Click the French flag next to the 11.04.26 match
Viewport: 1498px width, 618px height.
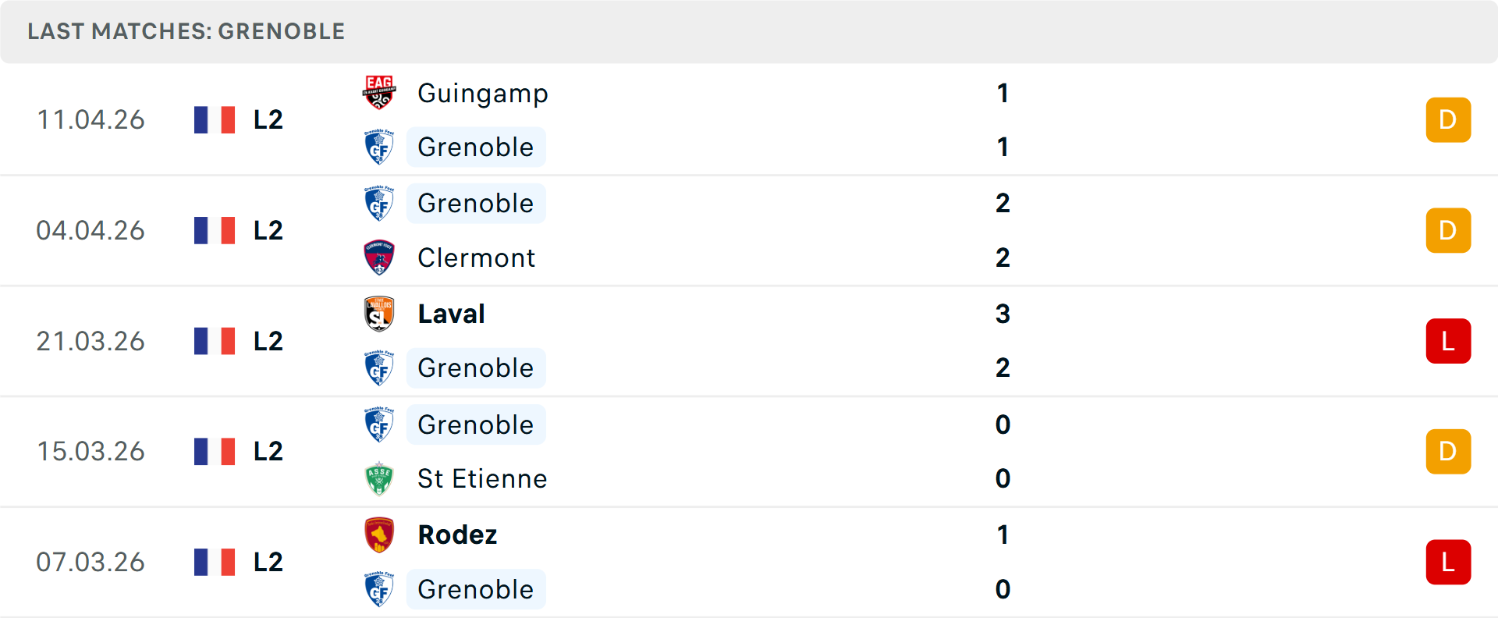click(x=215, y=119)
